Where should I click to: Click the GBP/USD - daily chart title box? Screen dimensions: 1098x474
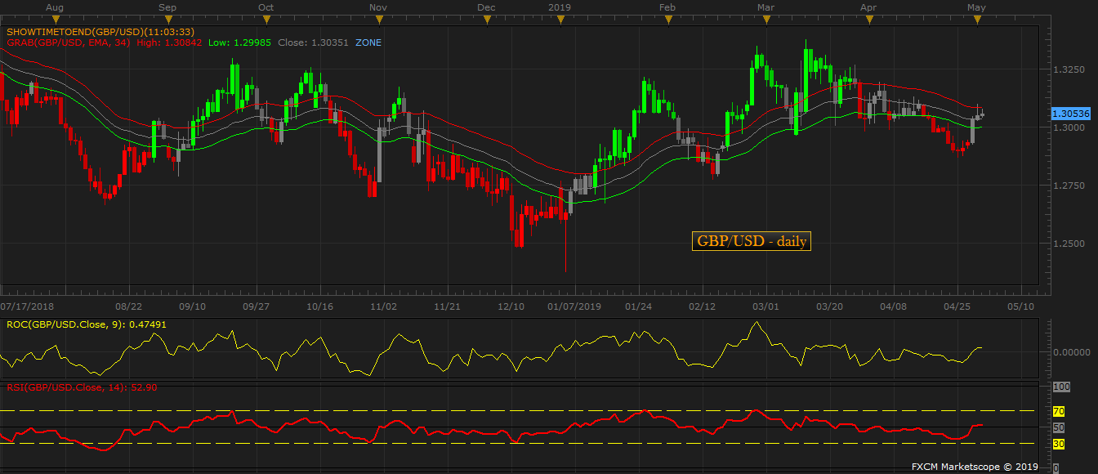pos(751,241)
